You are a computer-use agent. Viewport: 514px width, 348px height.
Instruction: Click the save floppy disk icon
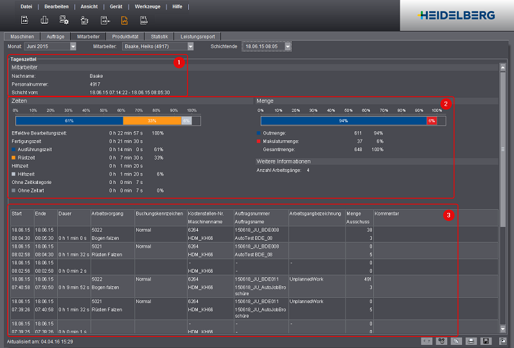click(487, 340)
